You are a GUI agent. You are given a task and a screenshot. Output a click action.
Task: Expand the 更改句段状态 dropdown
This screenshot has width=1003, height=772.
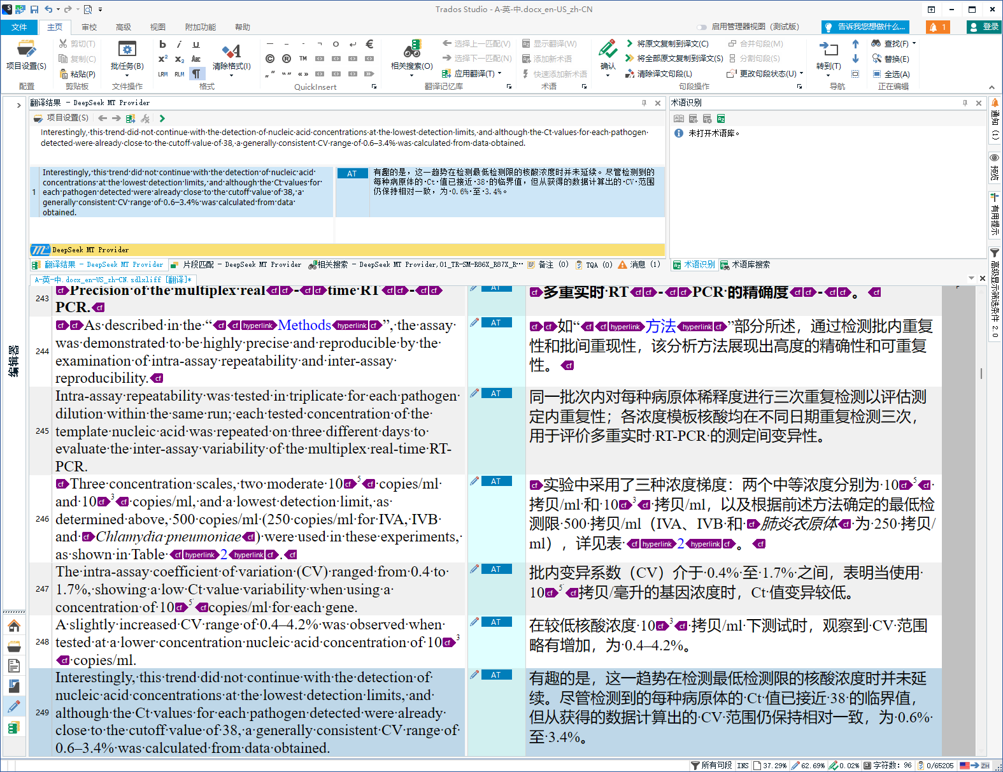[801, 73]
